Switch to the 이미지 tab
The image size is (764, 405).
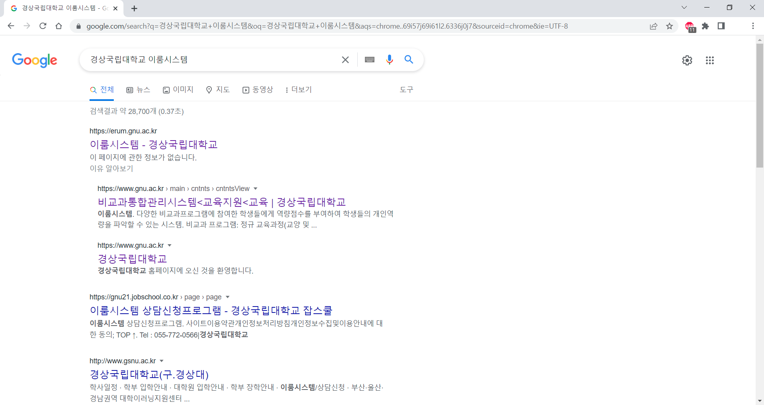click(178, 90)
